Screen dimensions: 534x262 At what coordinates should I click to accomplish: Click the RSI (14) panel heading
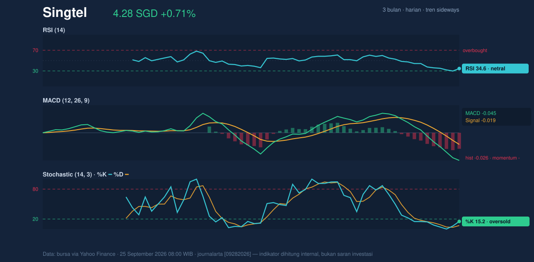coord(54,30)
